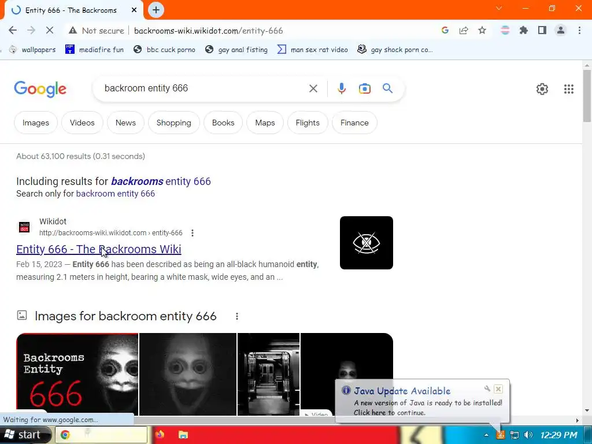The width and height of the screenshot is (592, 444).
Task: Click the address bar URL
Action: [x=208, y=31]
